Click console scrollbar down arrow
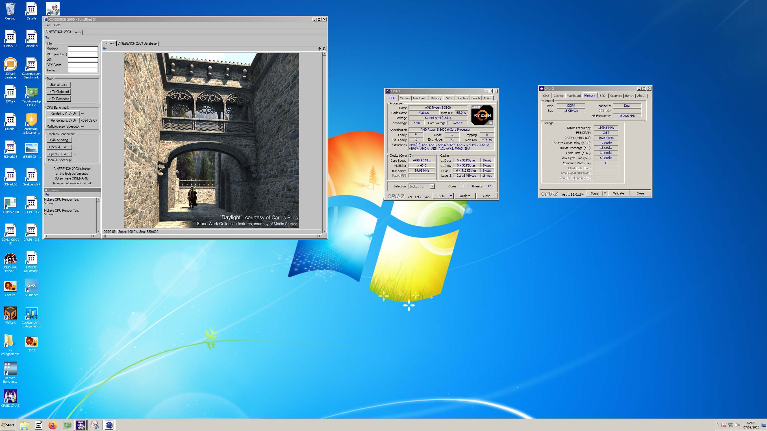Screen dimensions: 767x431 tap(98, 231)
